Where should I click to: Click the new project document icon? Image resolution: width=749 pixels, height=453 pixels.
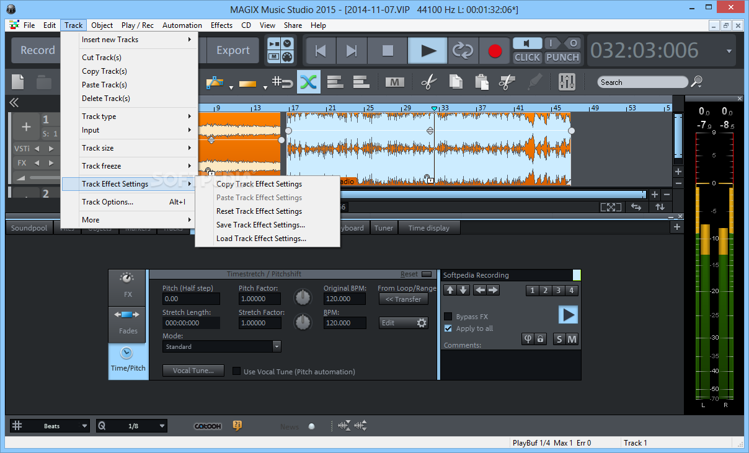(x=18, y=82)
